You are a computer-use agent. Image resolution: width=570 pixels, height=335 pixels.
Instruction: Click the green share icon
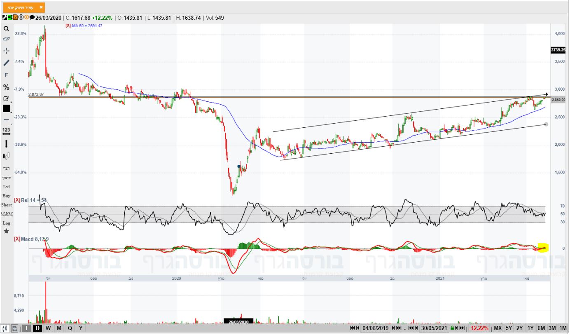[x=10, y=17]
